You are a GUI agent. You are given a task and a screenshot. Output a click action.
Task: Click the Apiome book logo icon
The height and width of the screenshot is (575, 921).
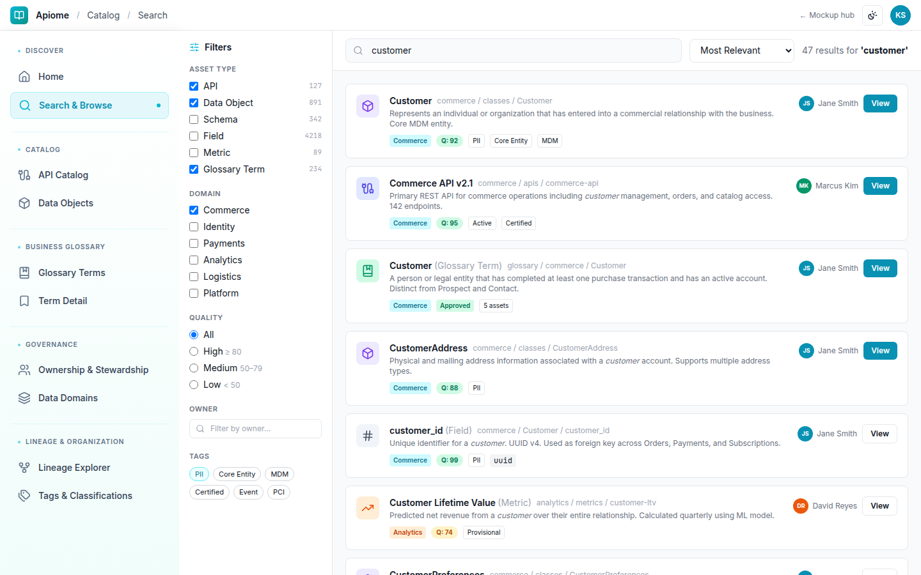click(x=19, y=15)
